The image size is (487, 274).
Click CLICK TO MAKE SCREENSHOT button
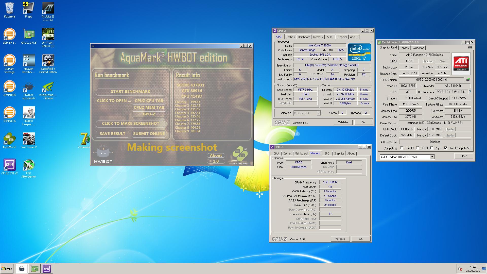(x=130, y=124)
